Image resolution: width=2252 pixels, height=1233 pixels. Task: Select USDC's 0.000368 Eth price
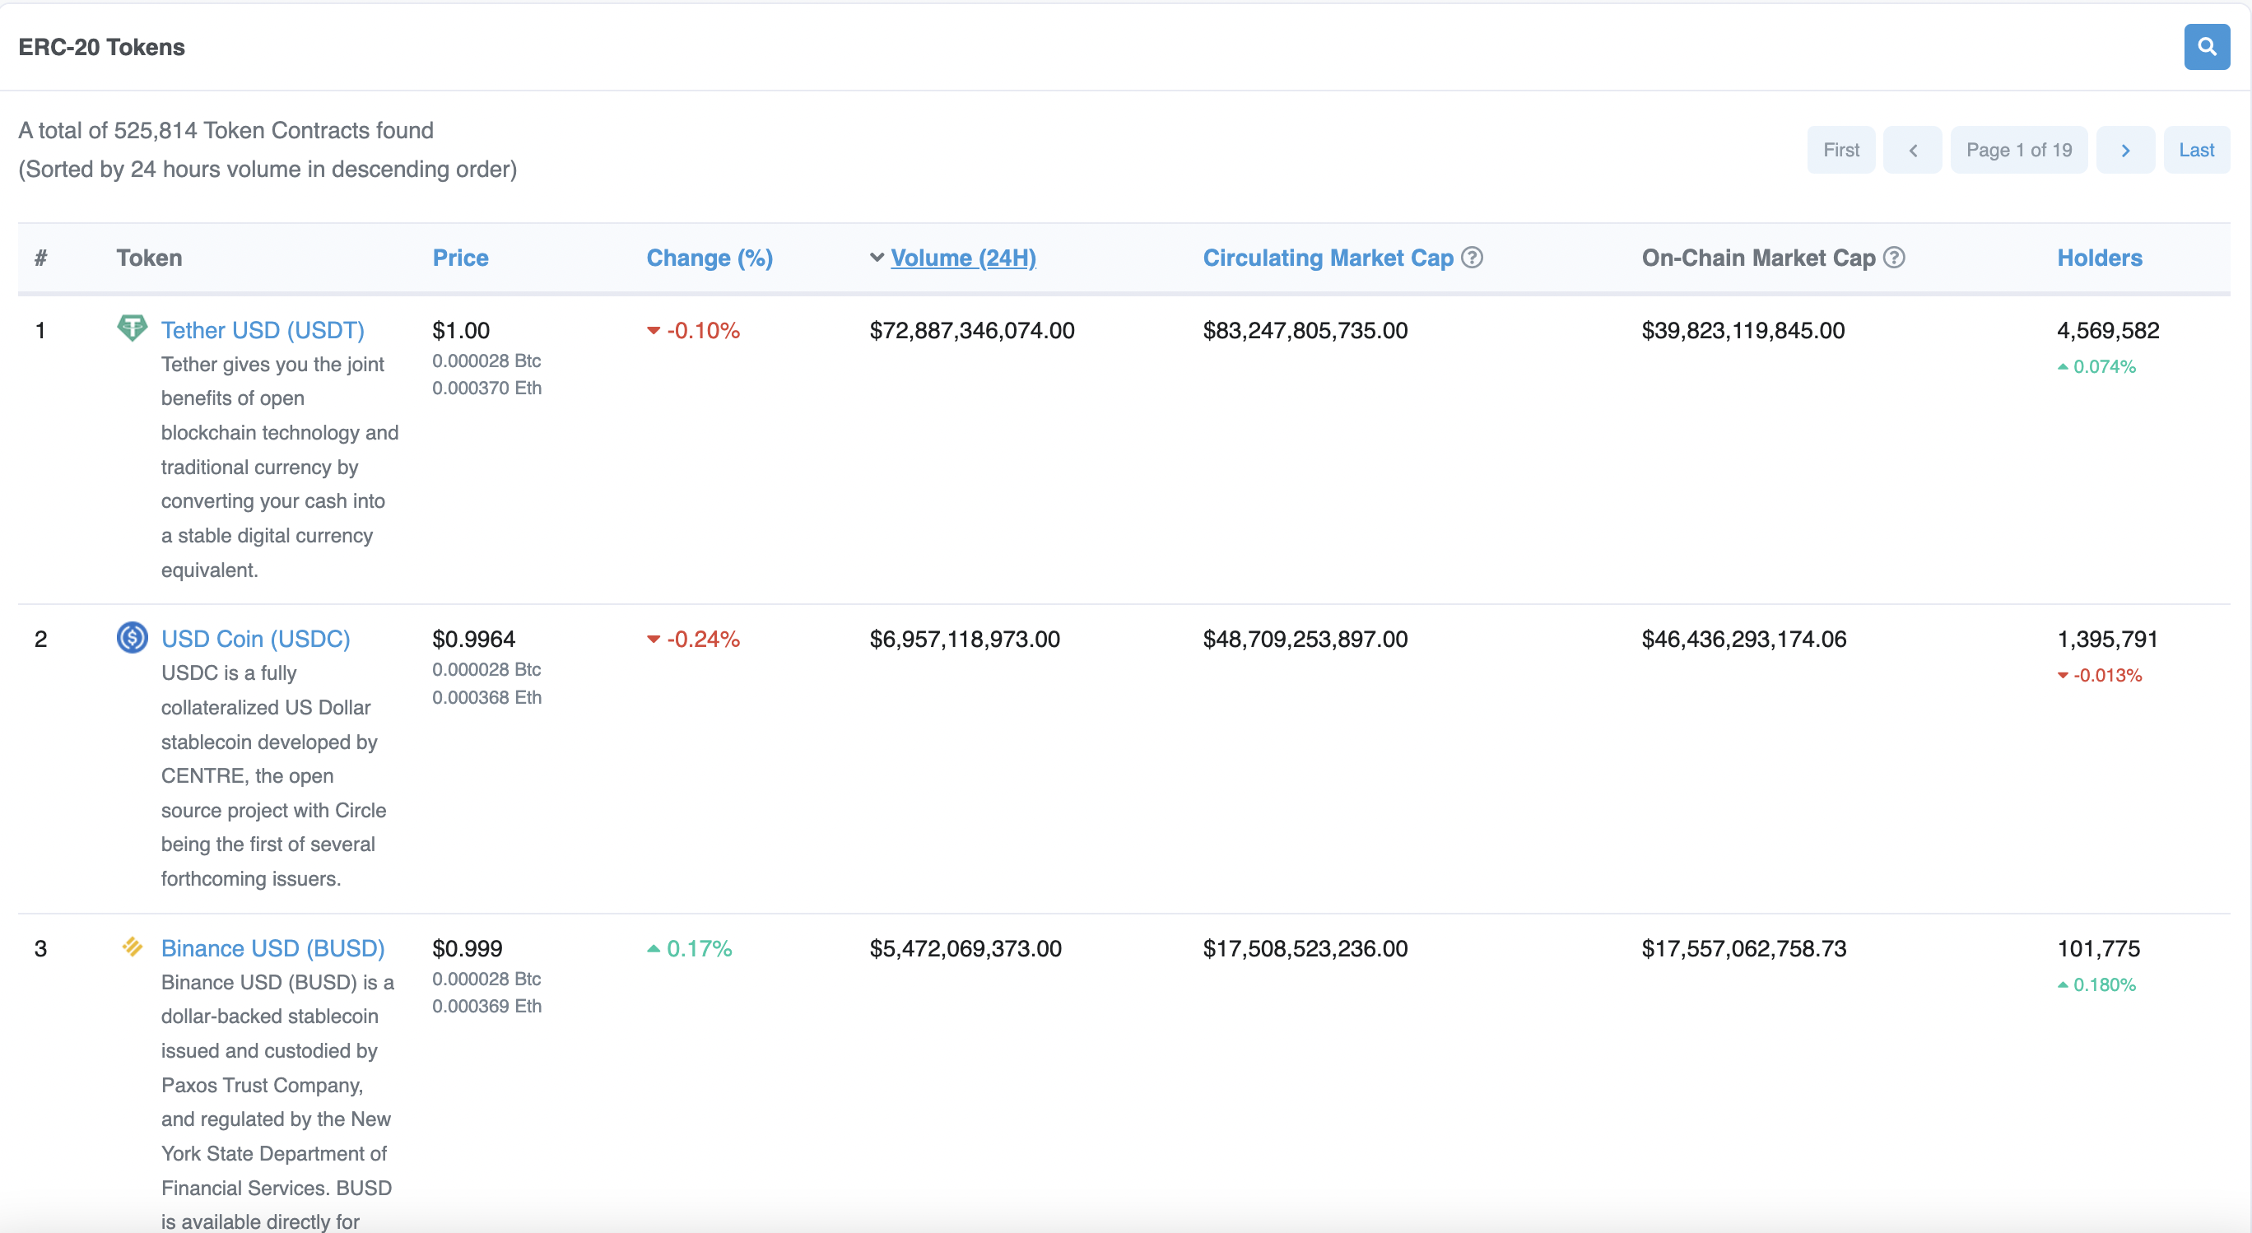487,697
